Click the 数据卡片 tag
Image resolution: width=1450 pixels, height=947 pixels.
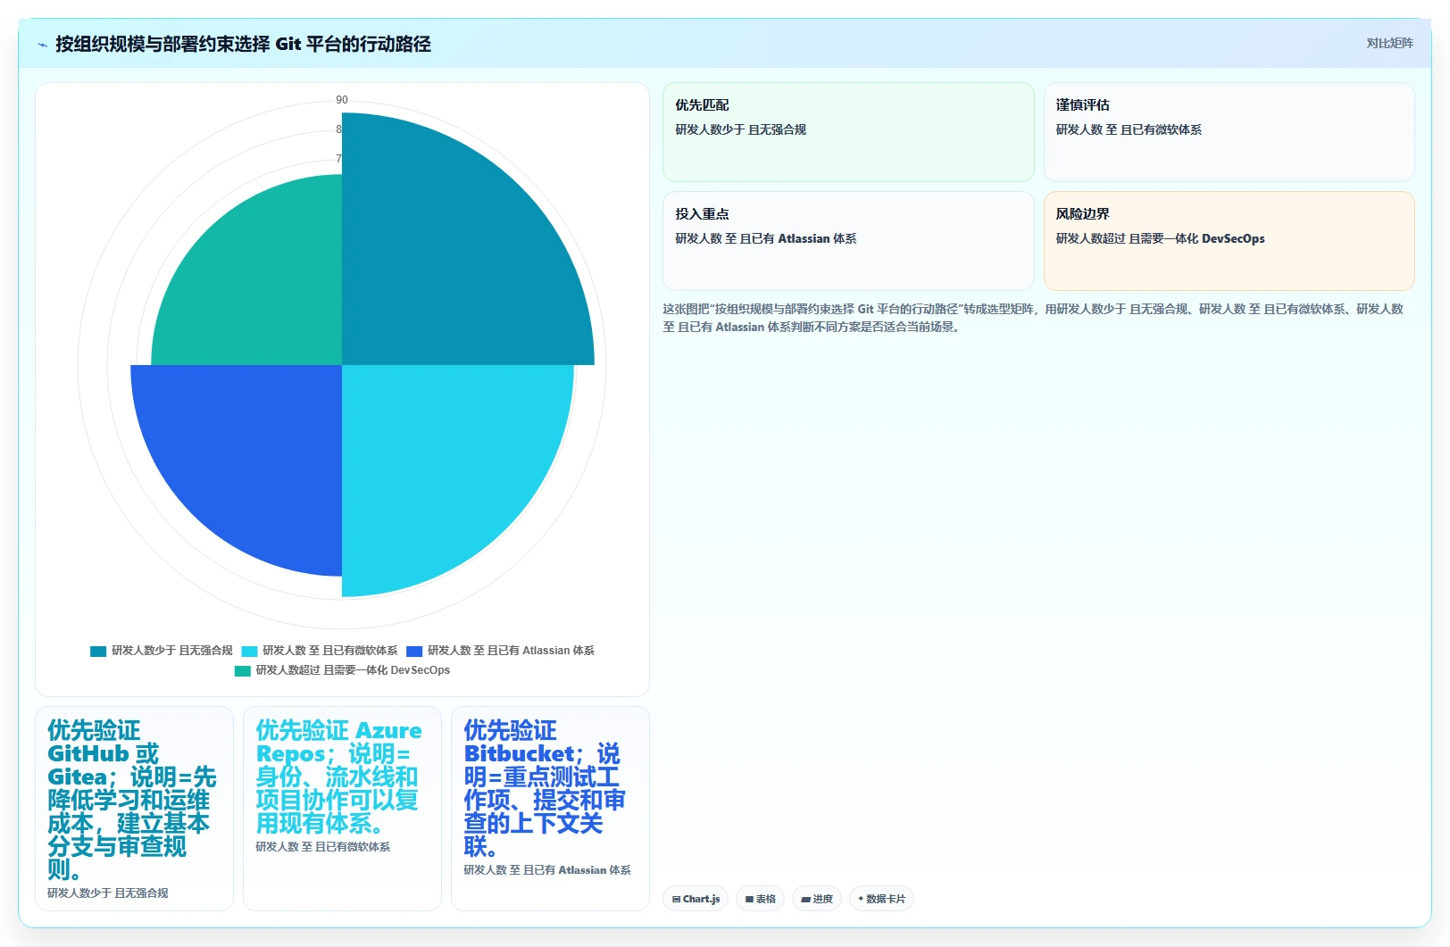tap(881, 899)
